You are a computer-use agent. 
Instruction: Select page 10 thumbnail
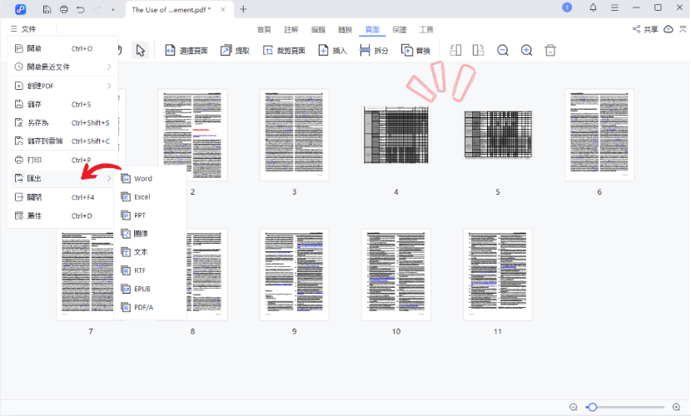tap(395, 275)
